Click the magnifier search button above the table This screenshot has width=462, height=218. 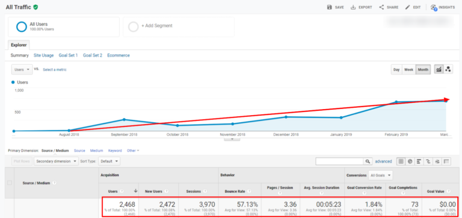368,161
